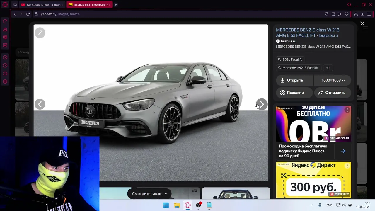Open GX Corner gamepad icon in tab bar
Viewport: 375px width, 211px height.
click(x=15, y=5)
